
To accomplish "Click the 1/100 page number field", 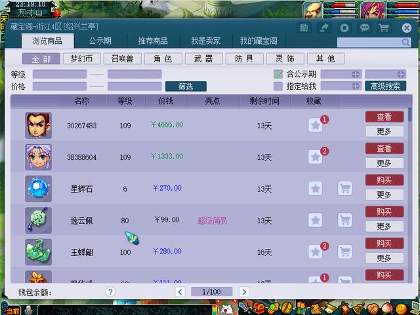I will (x=211, y=291).
